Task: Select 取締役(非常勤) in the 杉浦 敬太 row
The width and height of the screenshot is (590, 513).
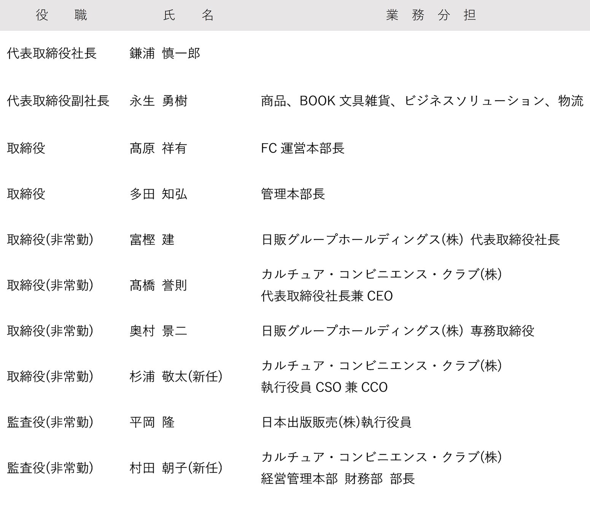Action: pyautogui.click(x=50, y=377)
